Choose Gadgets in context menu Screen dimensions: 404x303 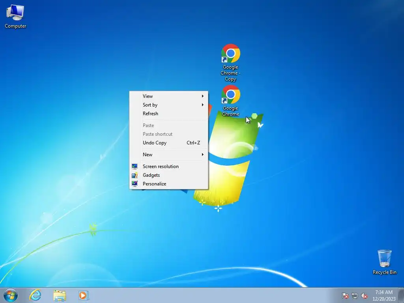(169, 175)
